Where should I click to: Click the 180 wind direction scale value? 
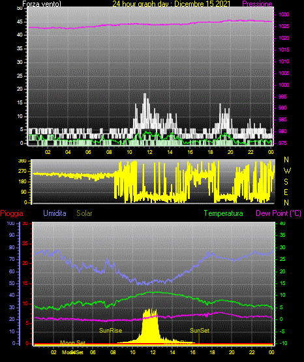click(22, 182)
